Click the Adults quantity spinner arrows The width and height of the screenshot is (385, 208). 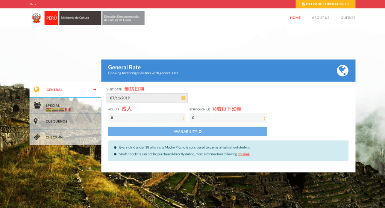click(183, 118)
